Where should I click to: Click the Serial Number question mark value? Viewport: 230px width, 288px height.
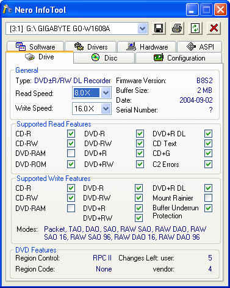pyautogui.click(x=210, y=110)
